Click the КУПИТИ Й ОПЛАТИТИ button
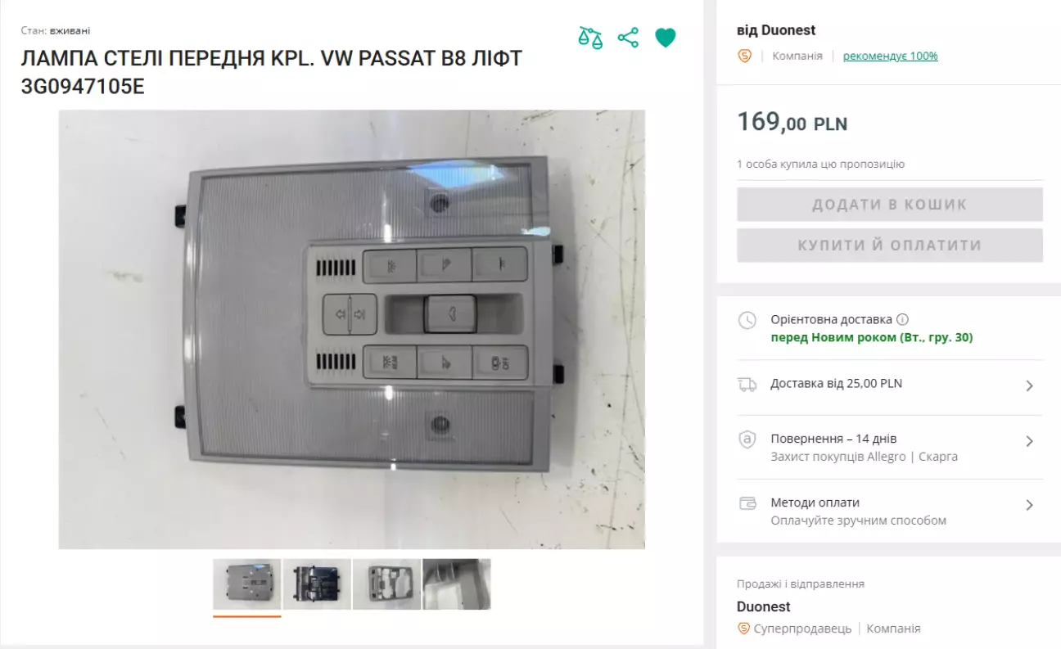 pos(890,246)
